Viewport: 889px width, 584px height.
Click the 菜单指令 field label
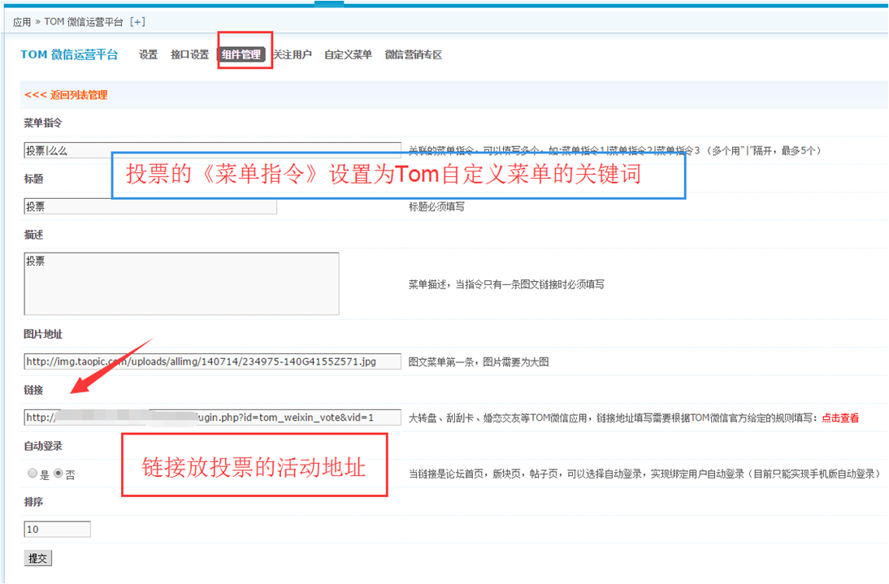(43, 123)
